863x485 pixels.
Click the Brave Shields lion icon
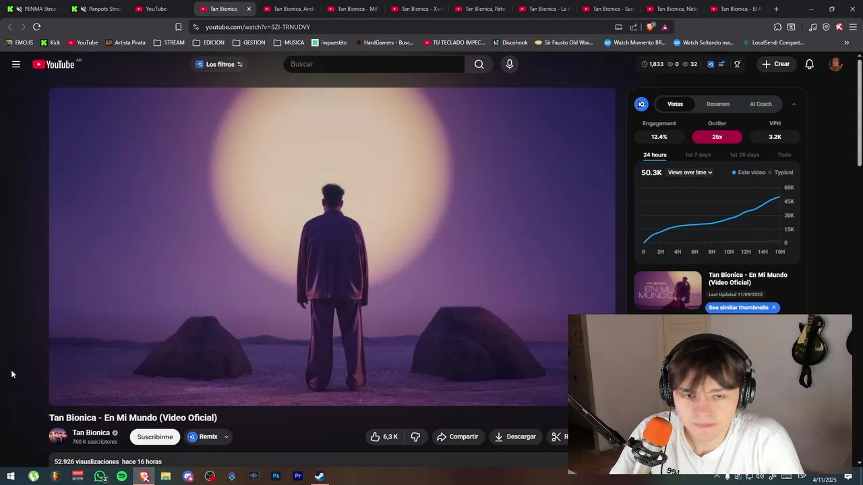[x=650, y=27]
